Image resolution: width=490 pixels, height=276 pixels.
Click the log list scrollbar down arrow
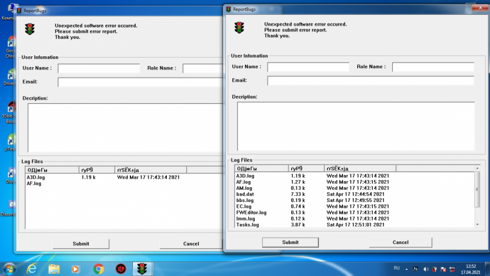point(478,224)
